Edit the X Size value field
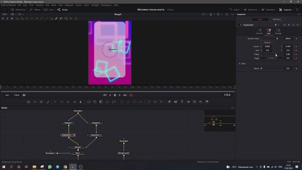Viewport: 302px width, 170px height. click(x=288, y=54)
